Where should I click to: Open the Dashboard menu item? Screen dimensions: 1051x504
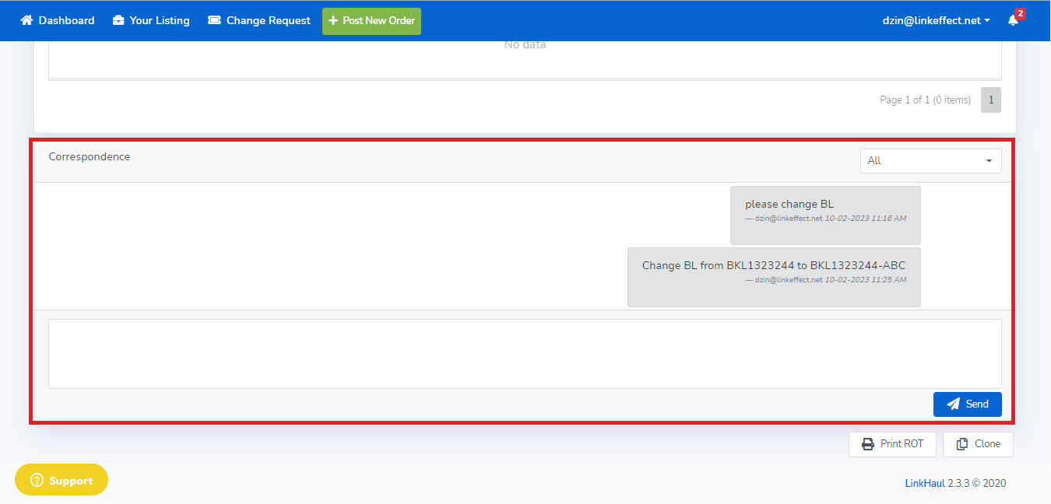(x=66, y=21)
